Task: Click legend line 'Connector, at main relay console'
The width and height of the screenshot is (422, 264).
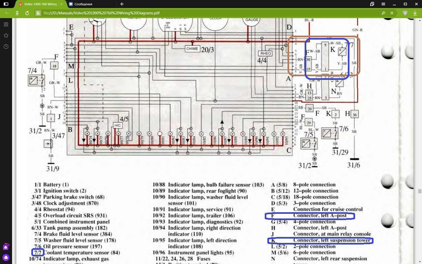Action: pos(332,234)
